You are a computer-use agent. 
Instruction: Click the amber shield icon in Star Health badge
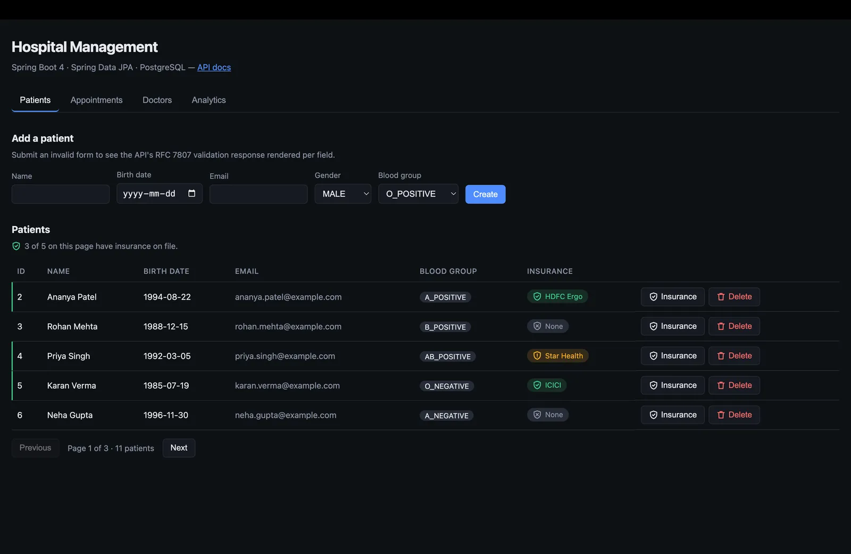click(x=537, y=355)
